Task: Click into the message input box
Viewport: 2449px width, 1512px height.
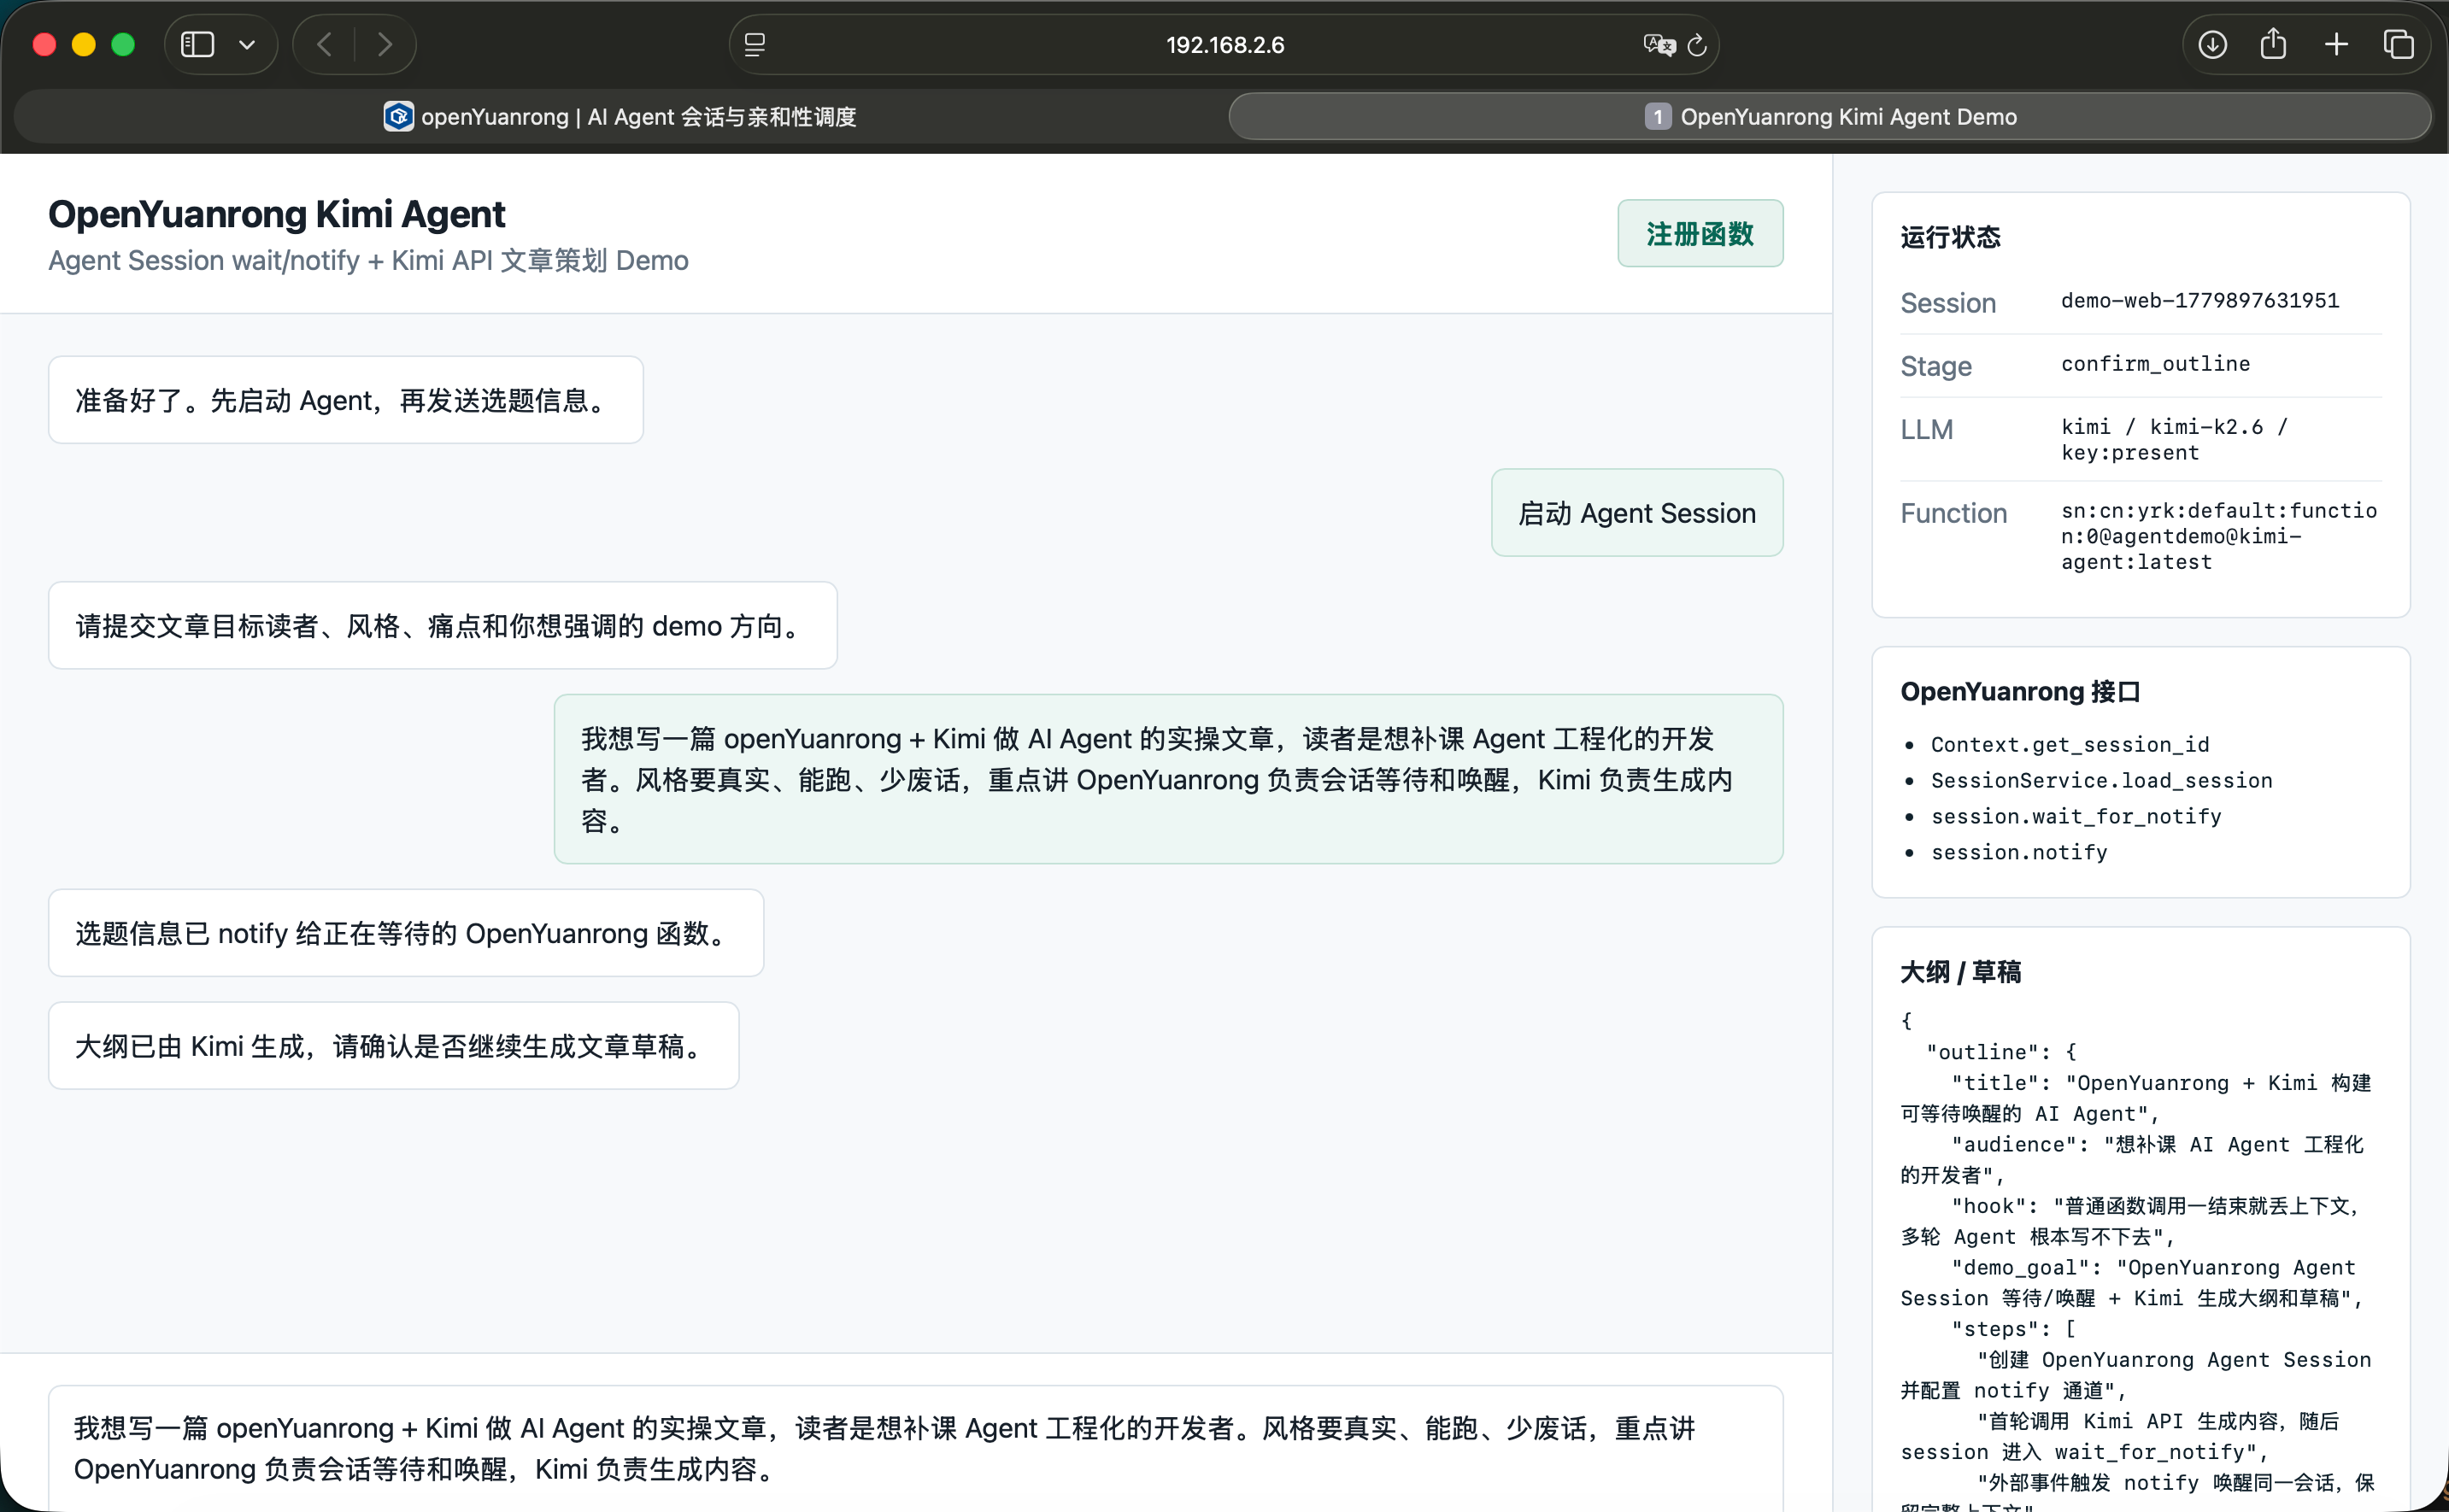Action: (x=916, y=1448)
